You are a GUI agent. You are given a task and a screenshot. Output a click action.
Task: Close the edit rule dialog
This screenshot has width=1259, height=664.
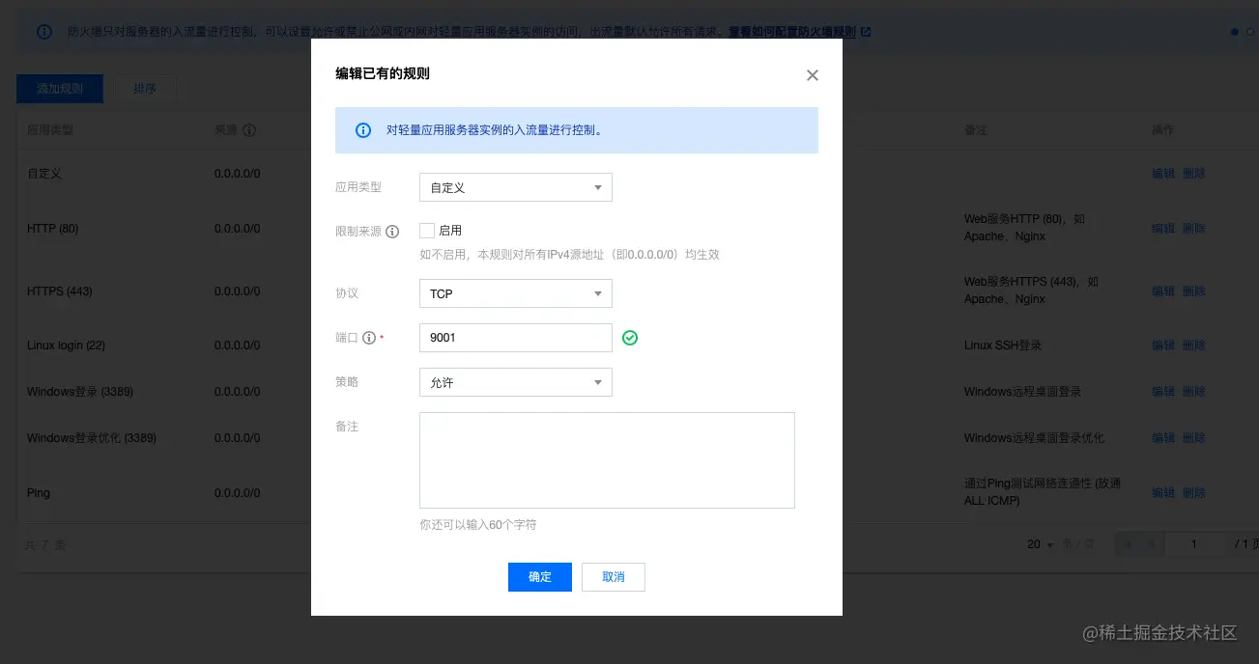pos(812,75)
